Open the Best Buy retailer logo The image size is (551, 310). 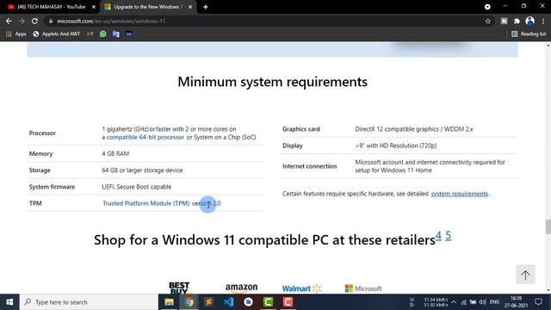[179, 288]
